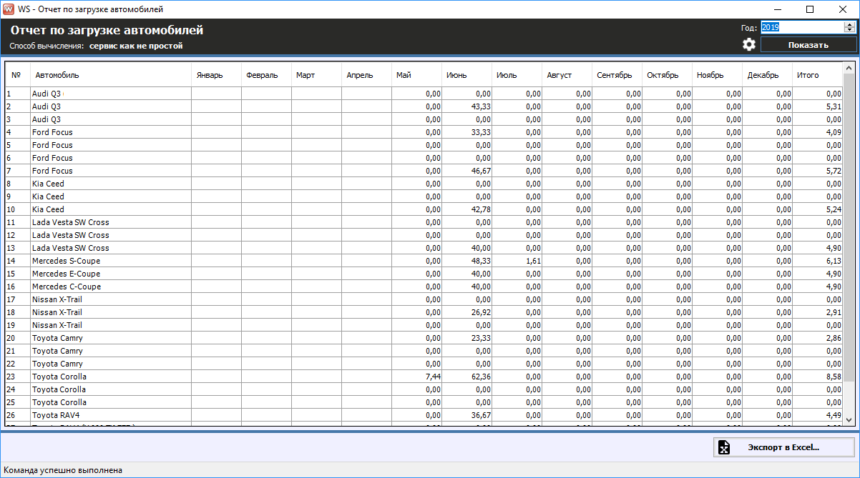860x478 pixels.
Task: Click the vertical scrollbar thumb of the table
Action: pos(849,226)
